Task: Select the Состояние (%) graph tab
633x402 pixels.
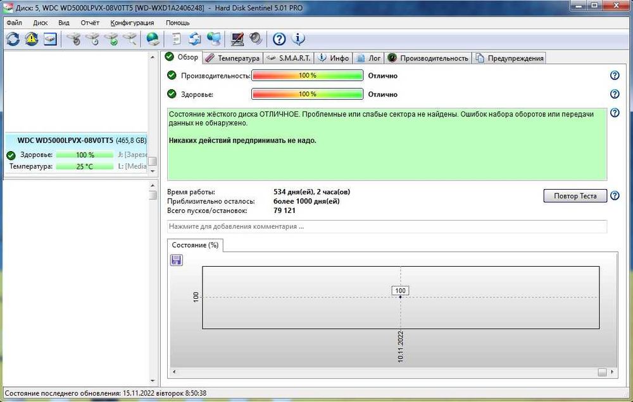Action: [x=195, y=245]
